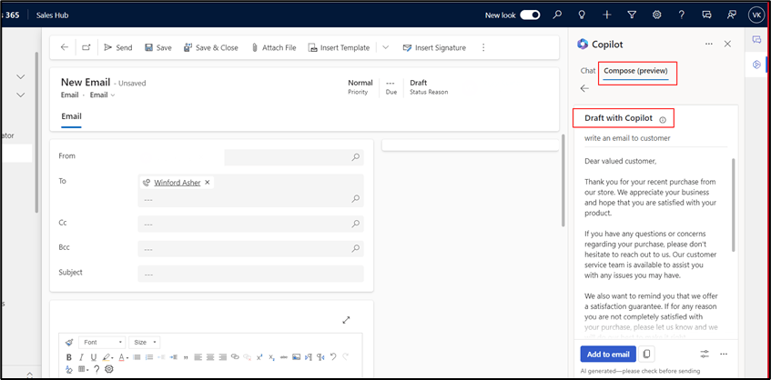This screenshot has height=380, width=771.
Task: Toggle Bold formatting in the editor
Action: click(x=69, y=357)
